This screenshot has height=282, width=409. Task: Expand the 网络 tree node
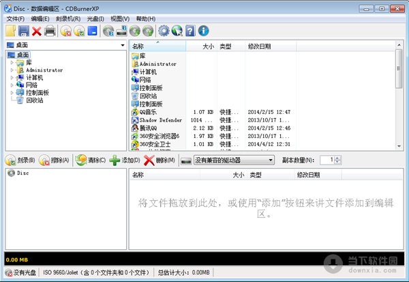(x=12, y=85)
